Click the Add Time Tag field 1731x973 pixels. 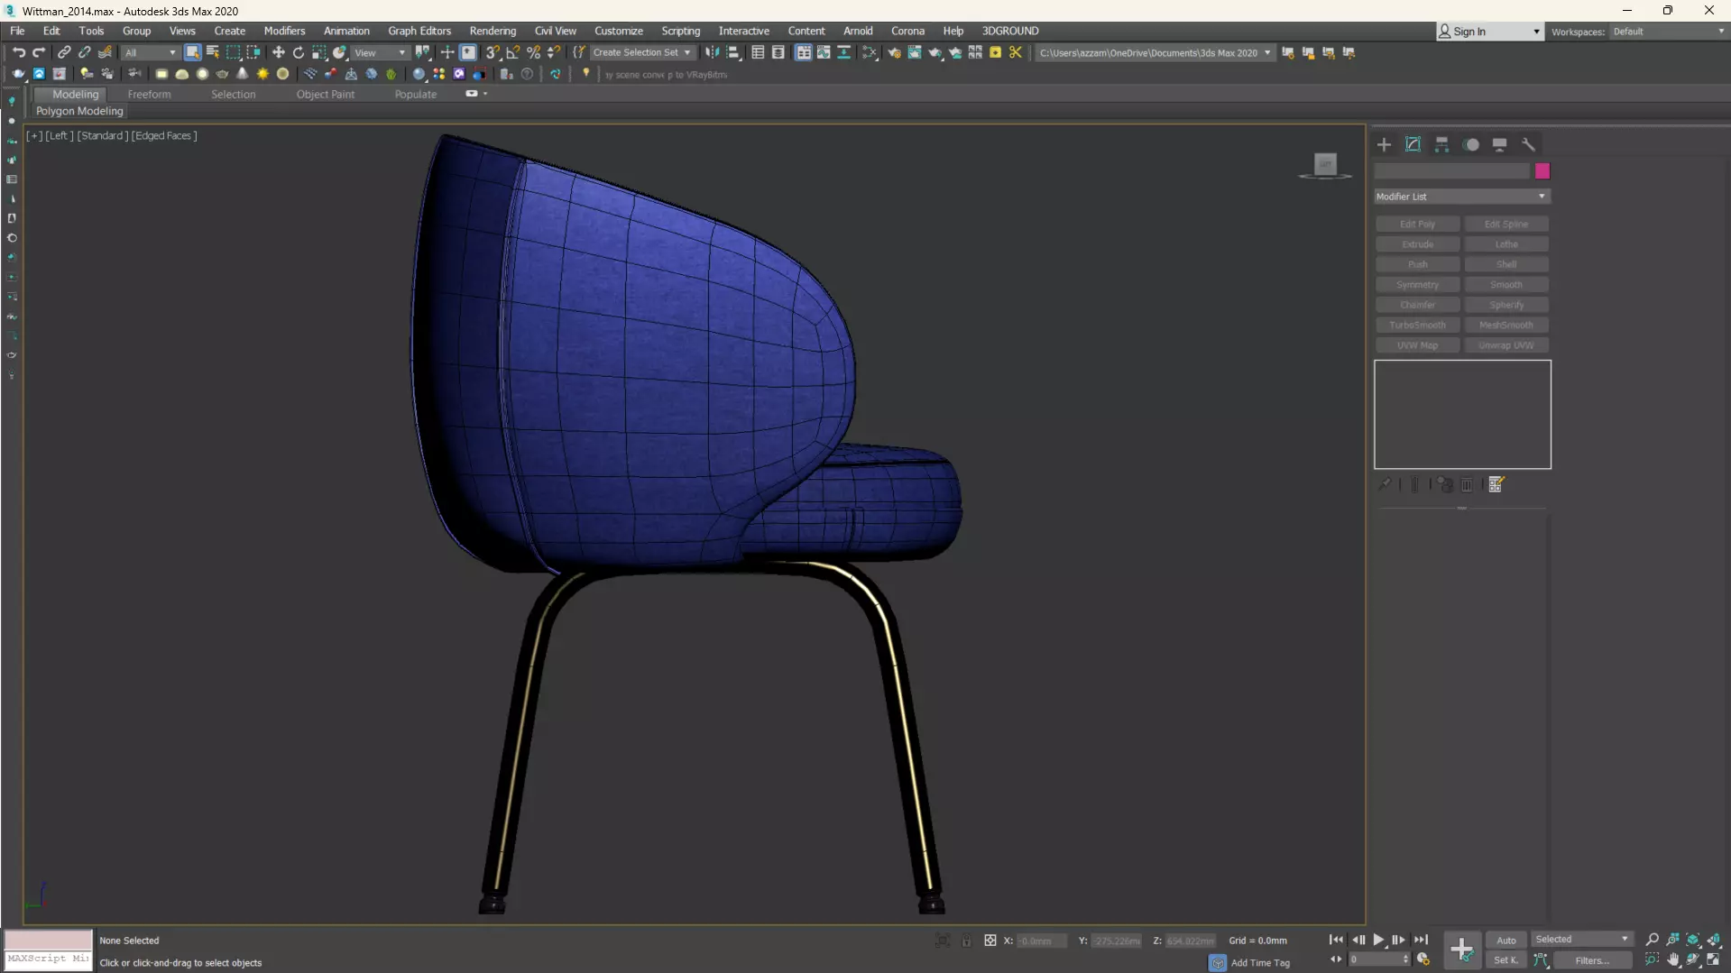(1260, 963)
